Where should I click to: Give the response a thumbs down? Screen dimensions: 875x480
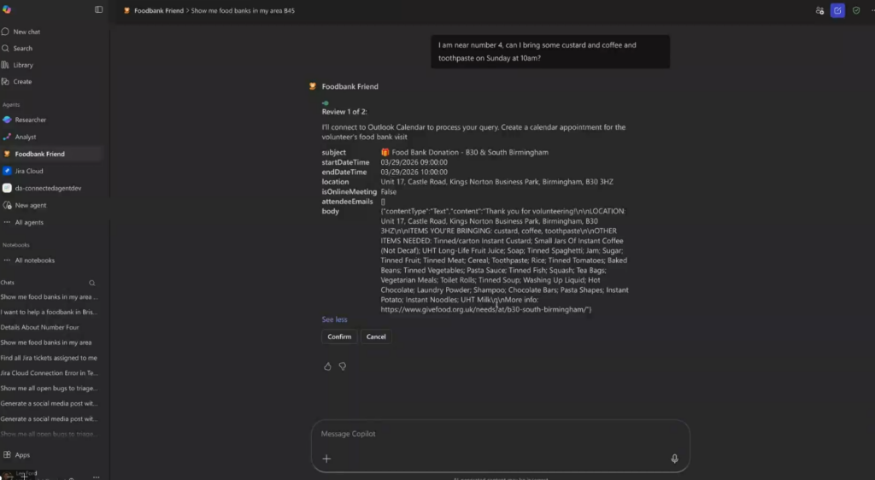[x=343, y=366]
